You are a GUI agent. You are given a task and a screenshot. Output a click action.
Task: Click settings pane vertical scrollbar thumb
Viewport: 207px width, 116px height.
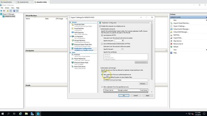pyautogui.click(x=152, y=52)
